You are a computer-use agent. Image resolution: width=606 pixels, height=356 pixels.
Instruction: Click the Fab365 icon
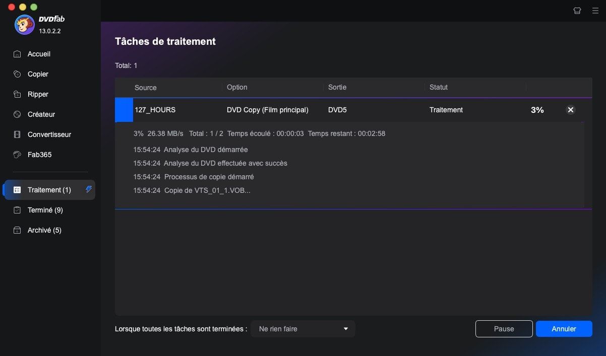tap(18, 155)
